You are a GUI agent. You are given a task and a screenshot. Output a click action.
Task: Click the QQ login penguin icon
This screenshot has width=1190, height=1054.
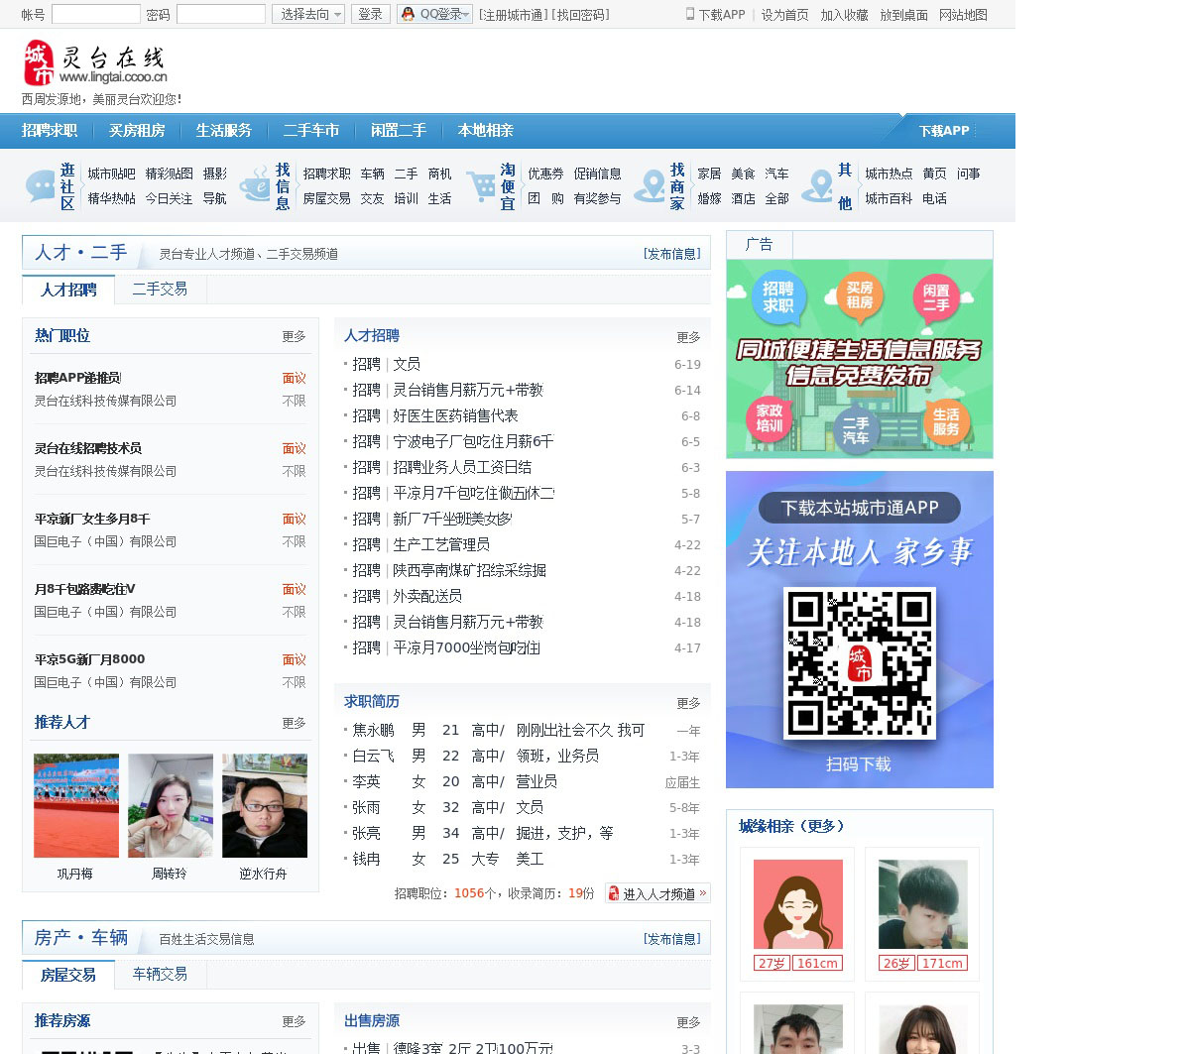tap(408, 14)
